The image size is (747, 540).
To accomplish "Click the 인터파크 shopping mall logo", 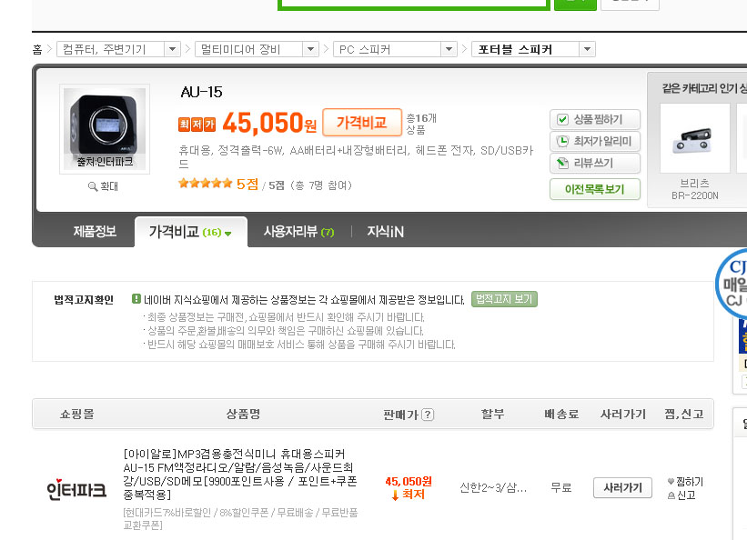I will pyautogui.click(x=76, y=489).
